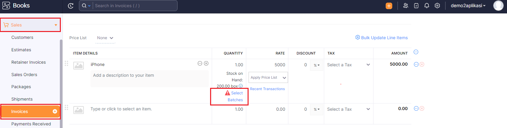Viewport: 507px width, 128px height.
Task: Open the Apply Price List dropdown
Action: (268, 77)
